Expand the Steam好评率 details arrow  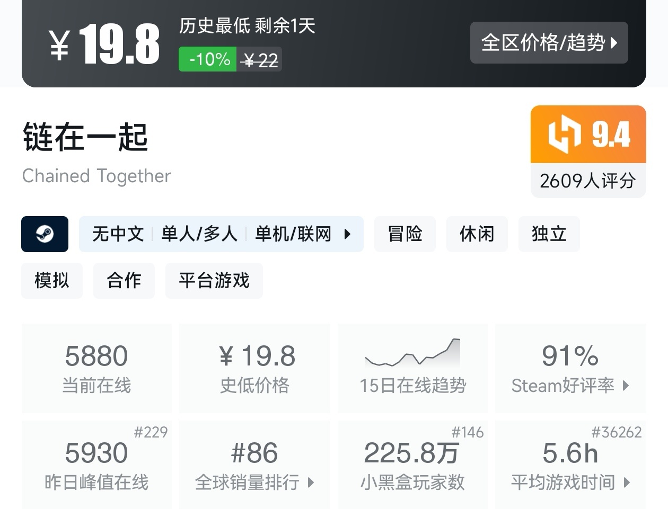point(626,386)
